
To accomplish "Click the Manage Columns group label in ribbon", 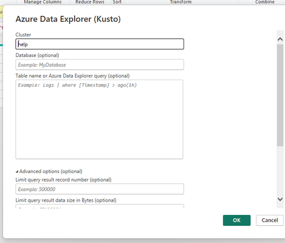I will [43, 2].
